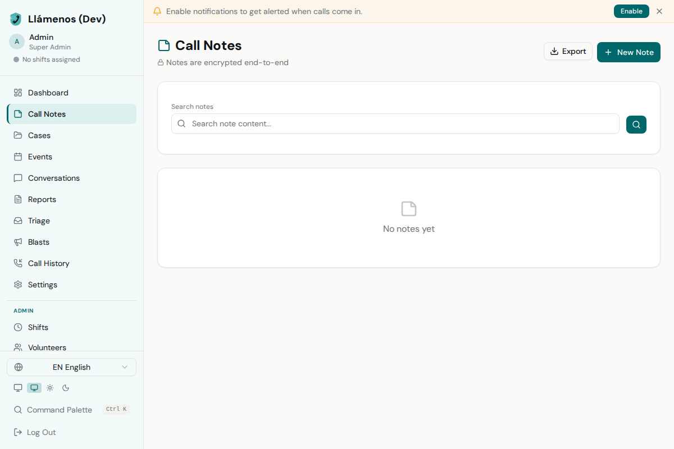Click the ADMIN section heading
This screenshot has width=674, height=449.
click(x=24, y=310)
